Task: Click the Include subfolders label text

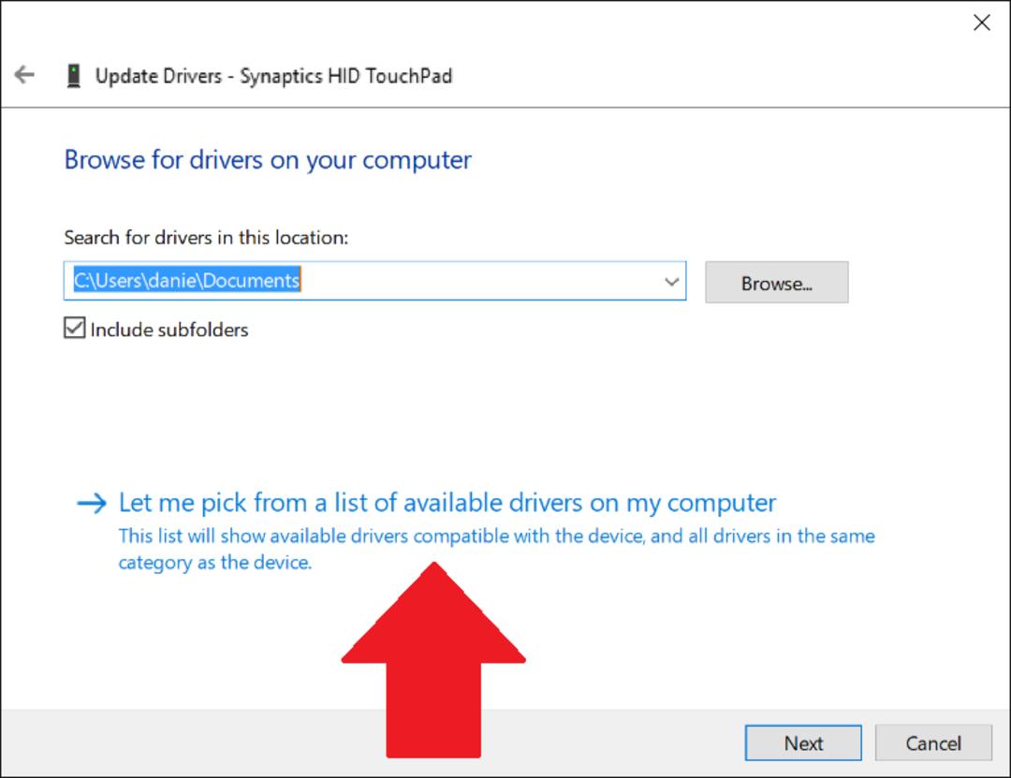Action: (169, 330)
